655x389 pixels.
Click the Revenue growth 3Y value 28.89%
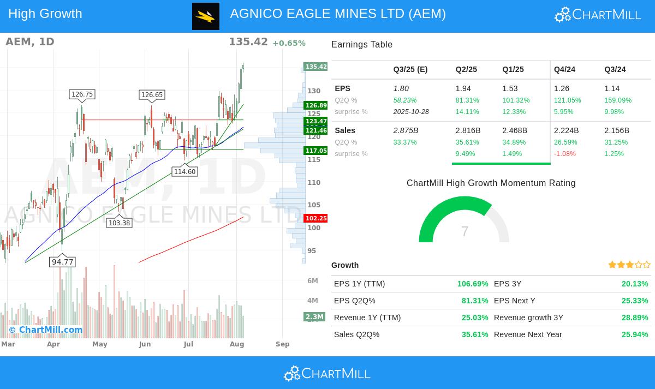point(635,318)
